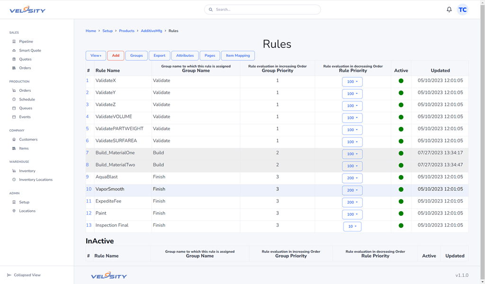Click the Collapsed View arrow icon
Screen dimensions: 485x284
pos(9,275)
